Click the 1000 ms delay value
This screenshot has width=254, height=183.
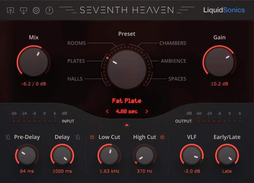point(62,171)
